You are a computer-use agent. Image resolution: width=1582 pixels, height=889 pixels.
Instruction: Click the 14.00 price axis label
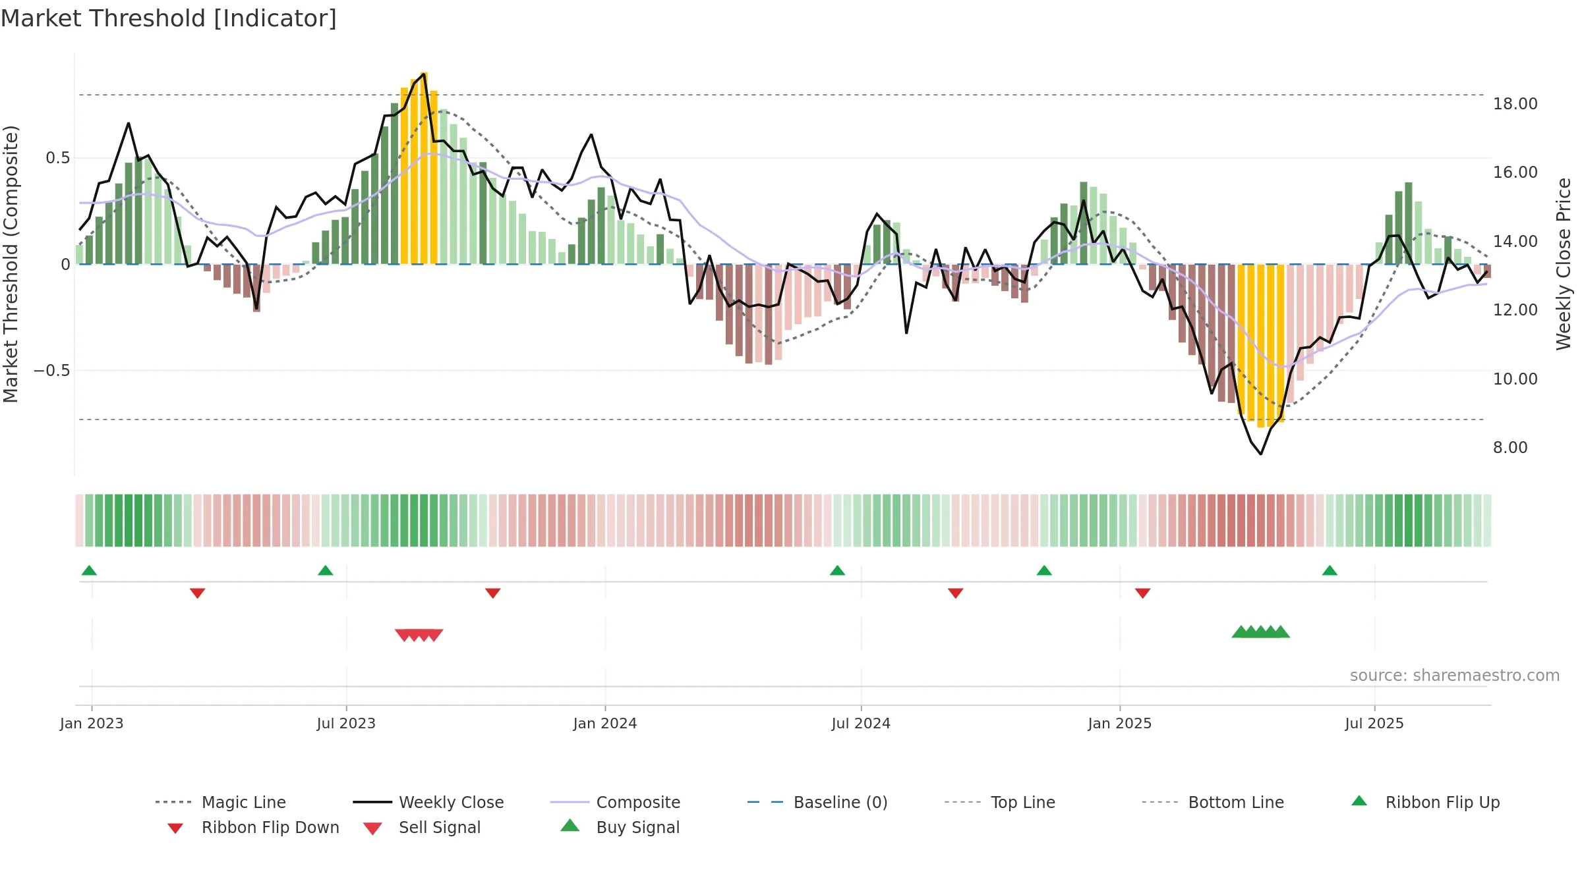click(1515, 241)
